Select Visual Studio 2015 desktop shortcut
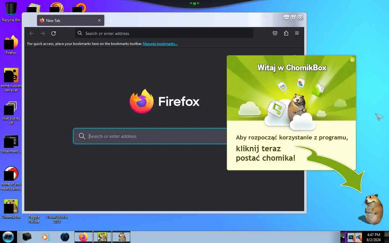The image size is (389, 243). coord(57,219)
